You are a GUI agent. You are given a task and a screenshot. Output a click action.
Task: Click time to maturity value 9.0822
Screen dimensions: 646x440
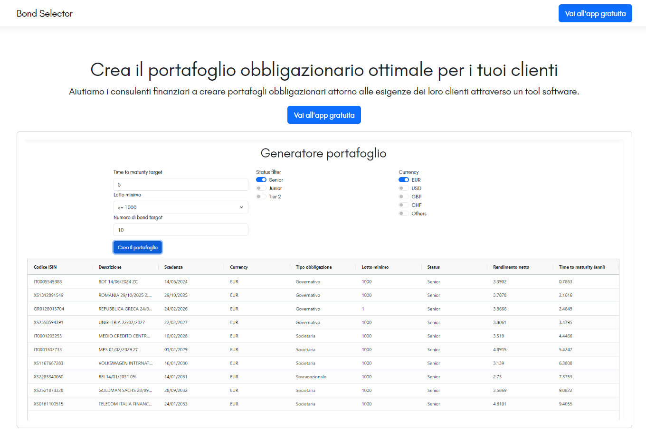[566, 391]
